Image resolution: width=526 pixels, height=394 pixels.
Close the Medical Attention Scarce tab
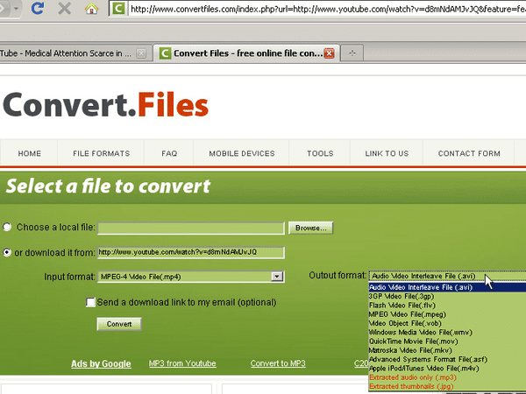(141, 53)
